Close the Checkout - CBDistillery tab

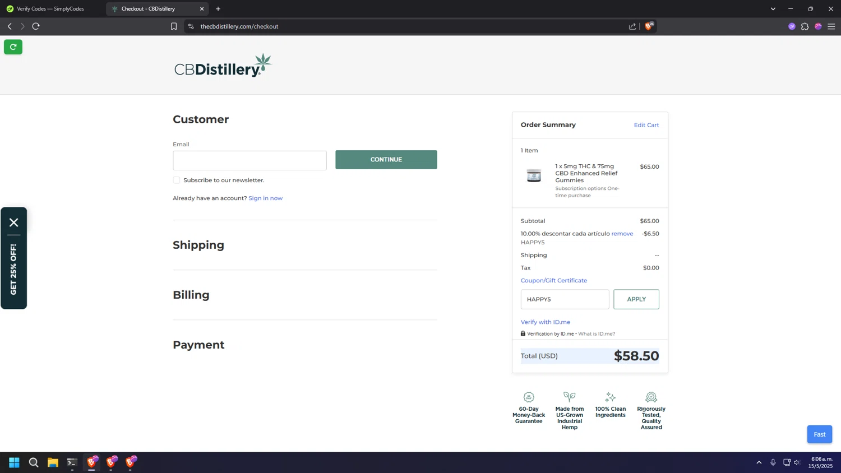[202, 9]
